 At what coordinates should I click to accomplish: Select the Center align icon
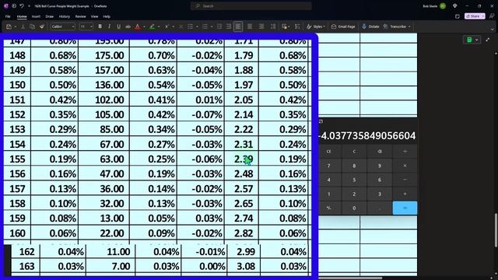pyautogui.click(x=250, y=26)
